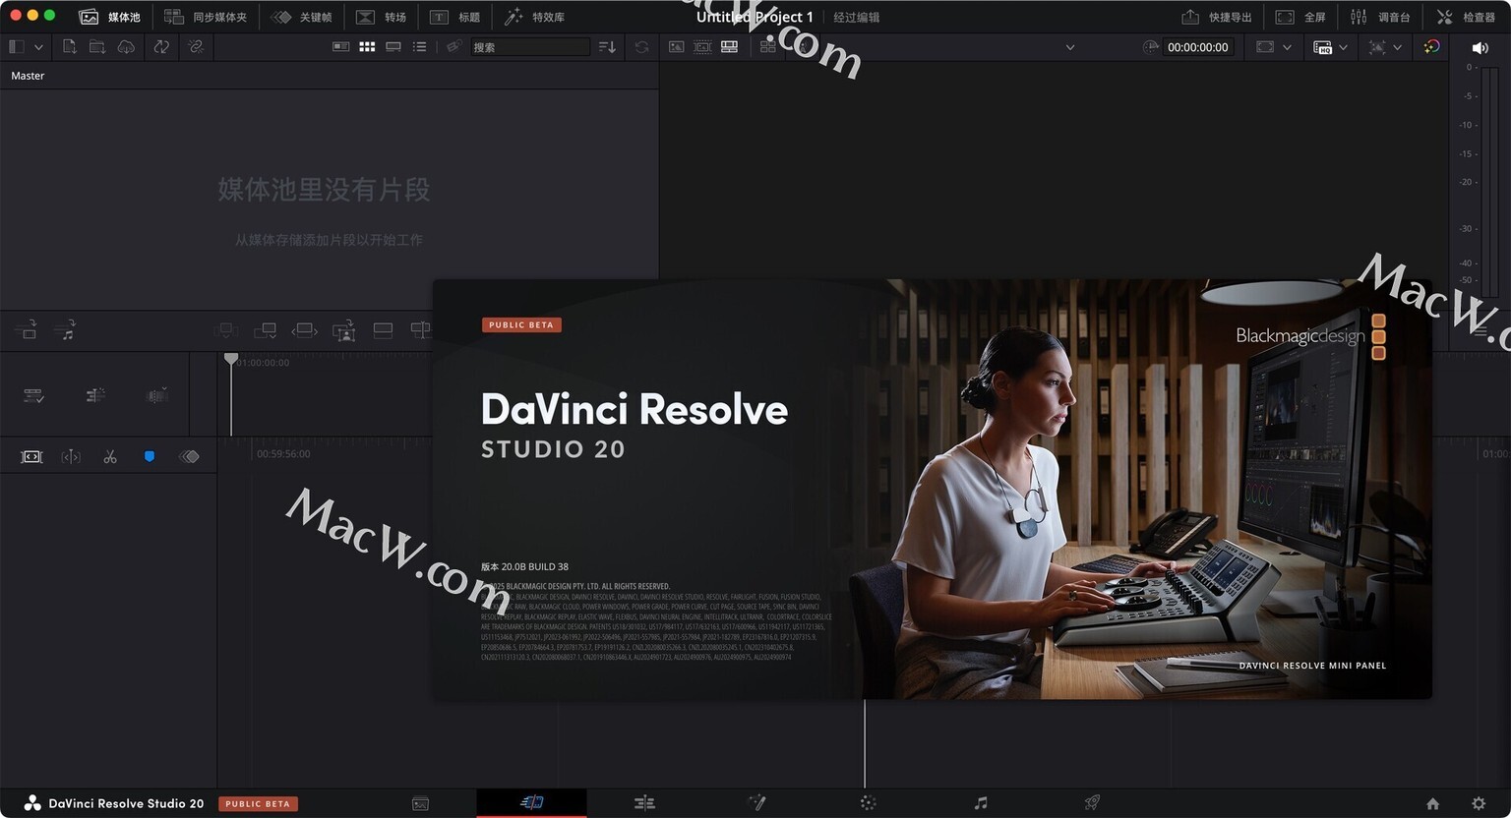Image resolution: width=1511 pixels, height=818 pixels.
Task: Expand the safe area dropdown arrow
Action: pos(1287,47)
